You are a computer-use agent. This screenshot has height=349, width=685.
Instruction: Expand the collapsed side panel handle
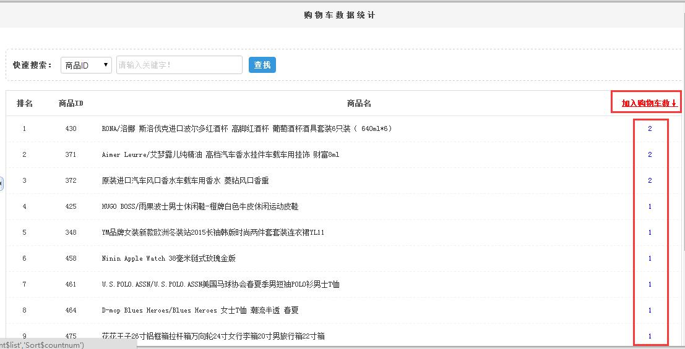coord(1,183)
